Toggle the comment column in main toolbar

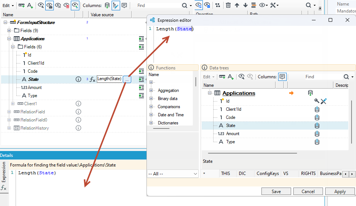(124, 6)
